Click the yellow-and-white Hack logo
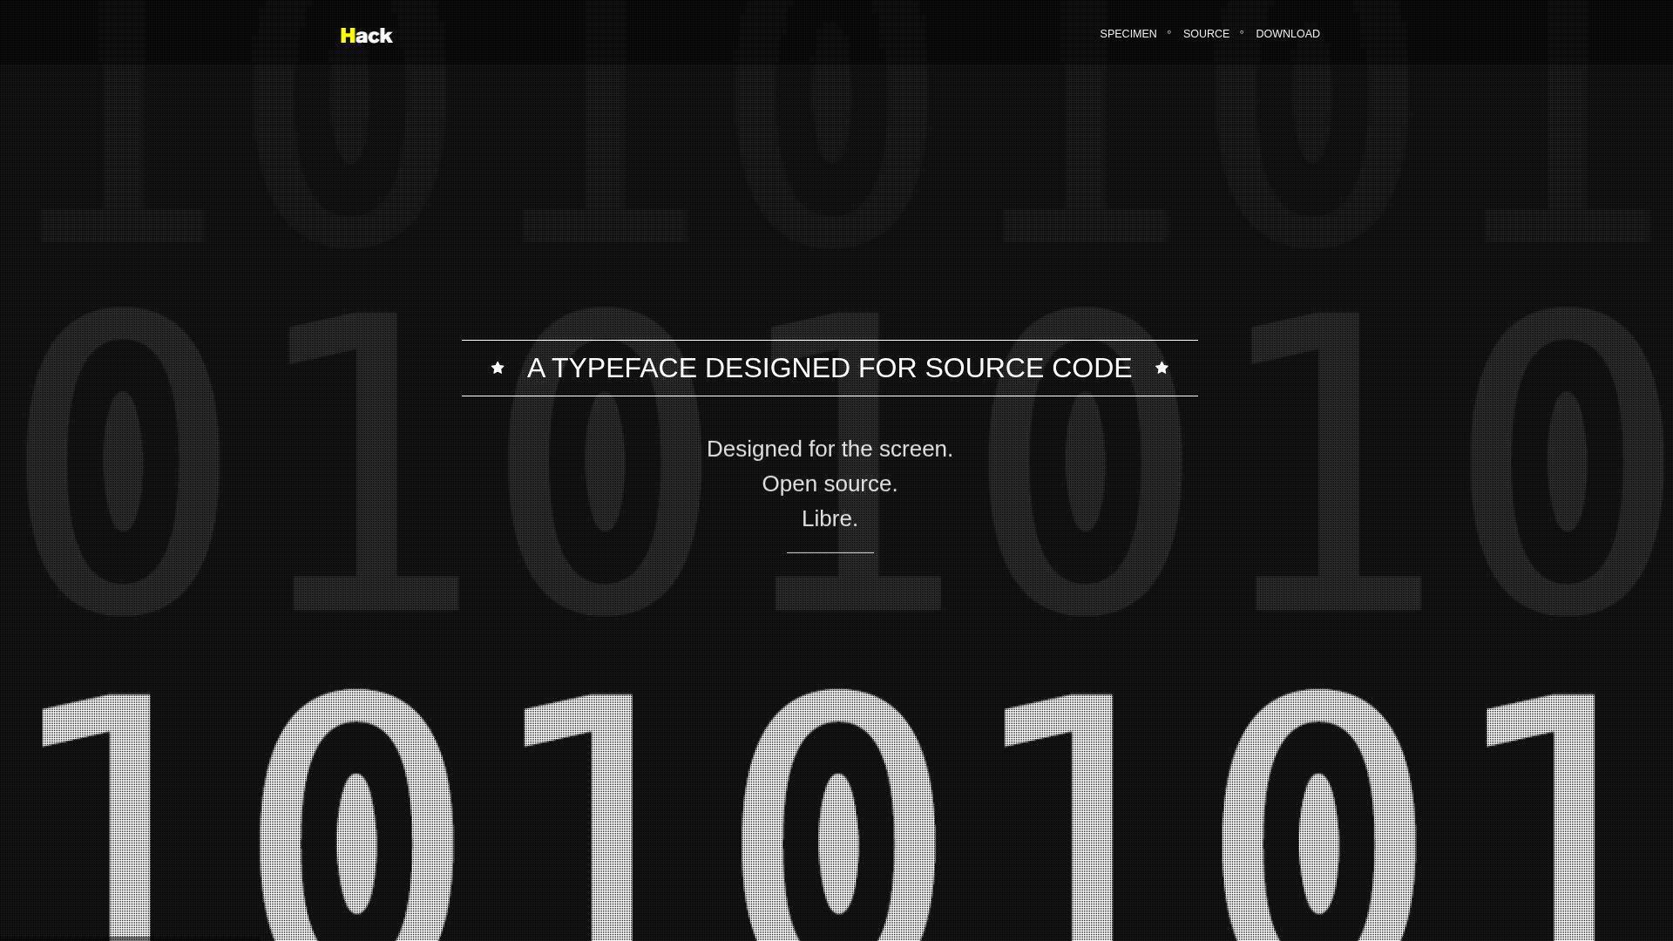This screenshot has width=1673, height=941. pos(366,36)
